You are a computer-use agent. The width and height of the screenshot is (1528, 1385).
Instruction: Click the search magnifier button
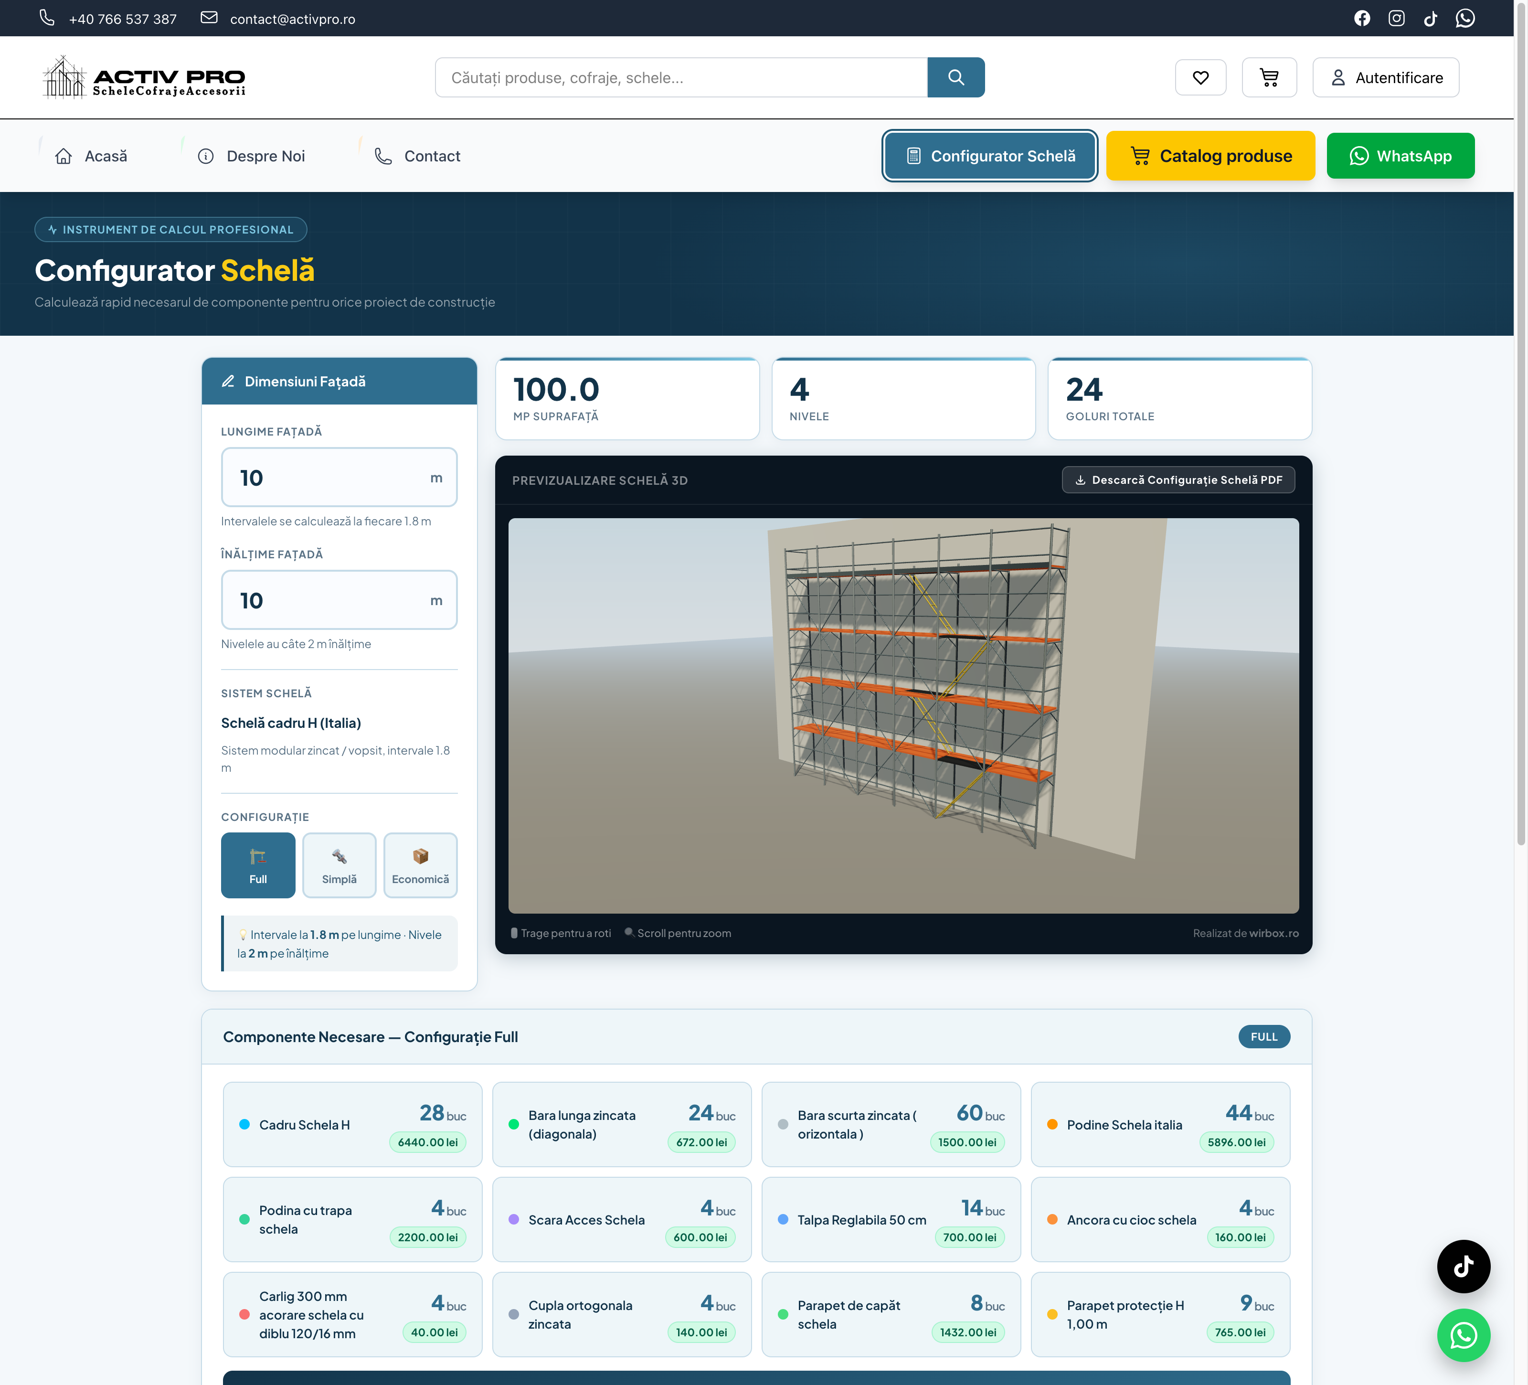[956, 77]
